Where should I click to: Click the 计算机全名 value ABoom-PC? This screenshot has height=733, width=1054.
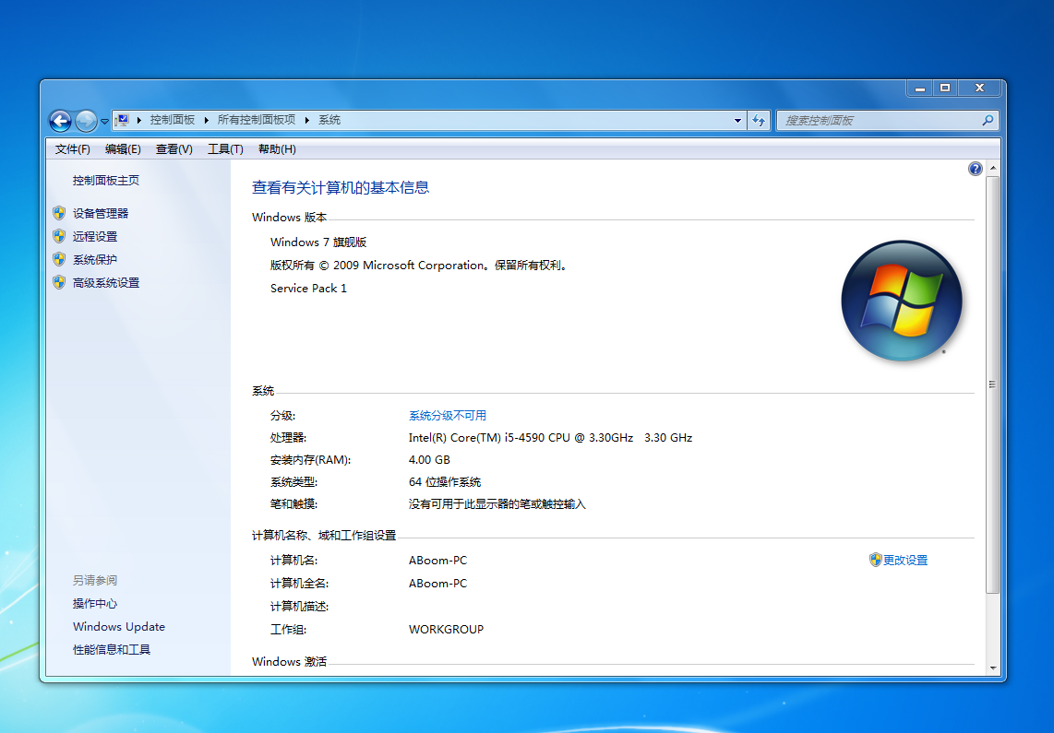[437, 584]
